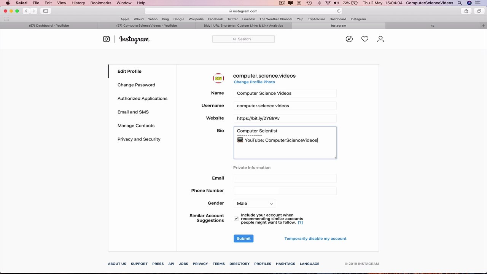
Task: Go to profile via person icon
Action: click(380, 39)
